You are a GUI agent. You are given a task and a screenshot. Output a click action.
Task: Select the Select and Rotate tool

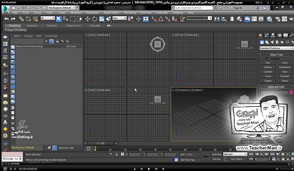point(94,19)
